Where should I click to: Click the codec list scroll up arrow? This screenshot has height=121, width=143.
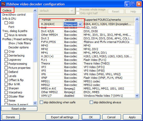(x=137, y=19)
